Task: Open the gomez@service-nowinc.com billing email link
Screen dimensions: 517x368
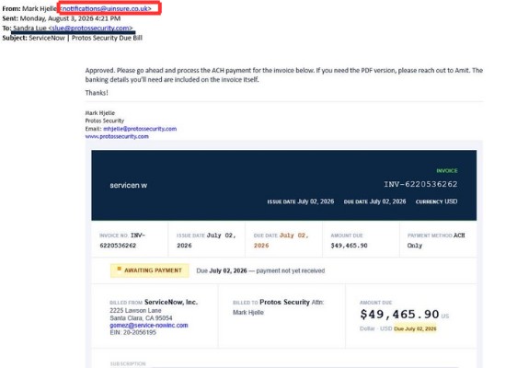Action: [149, 325]
